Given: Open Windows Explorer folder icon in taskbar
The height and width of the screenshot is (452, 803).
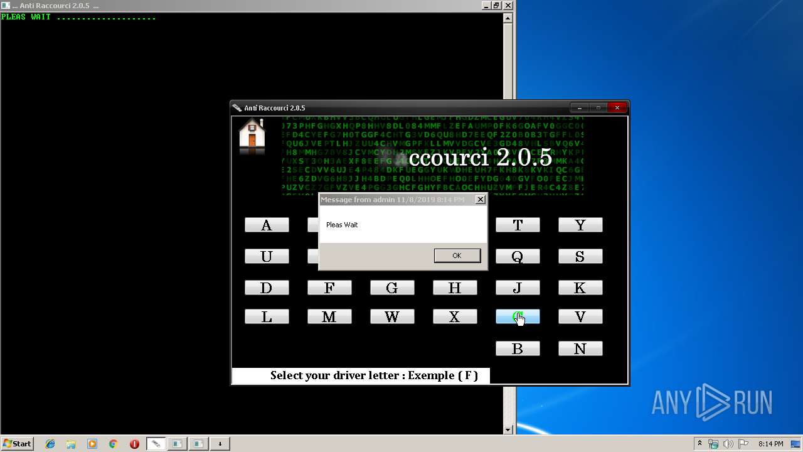Looking at the screenshot, I should click(71, 444).
